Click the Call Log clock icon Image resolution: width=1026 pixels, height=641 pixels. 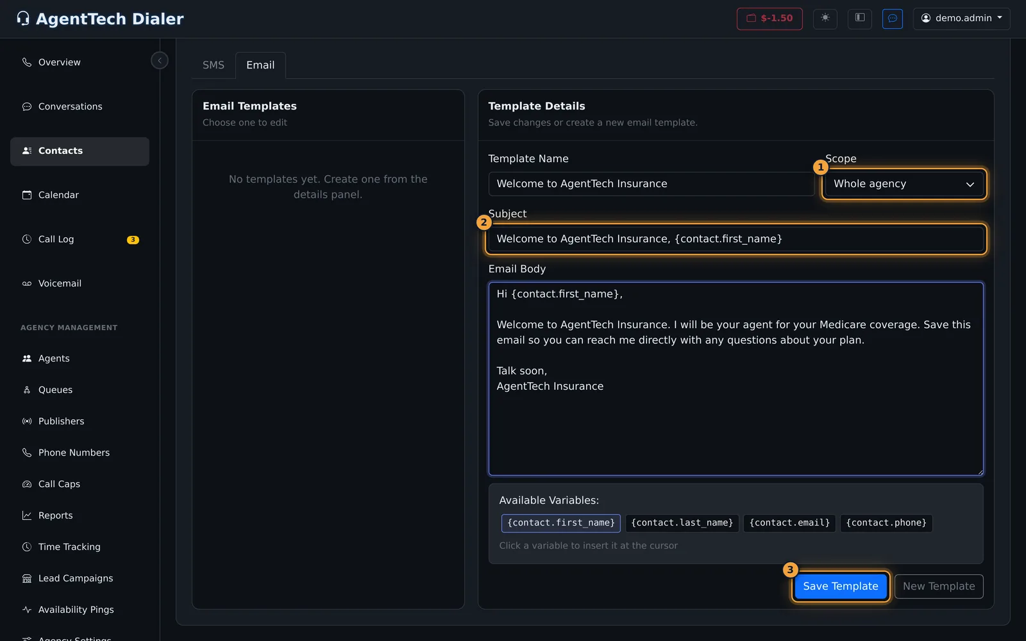pyautogui.click(x=27, y=239)
